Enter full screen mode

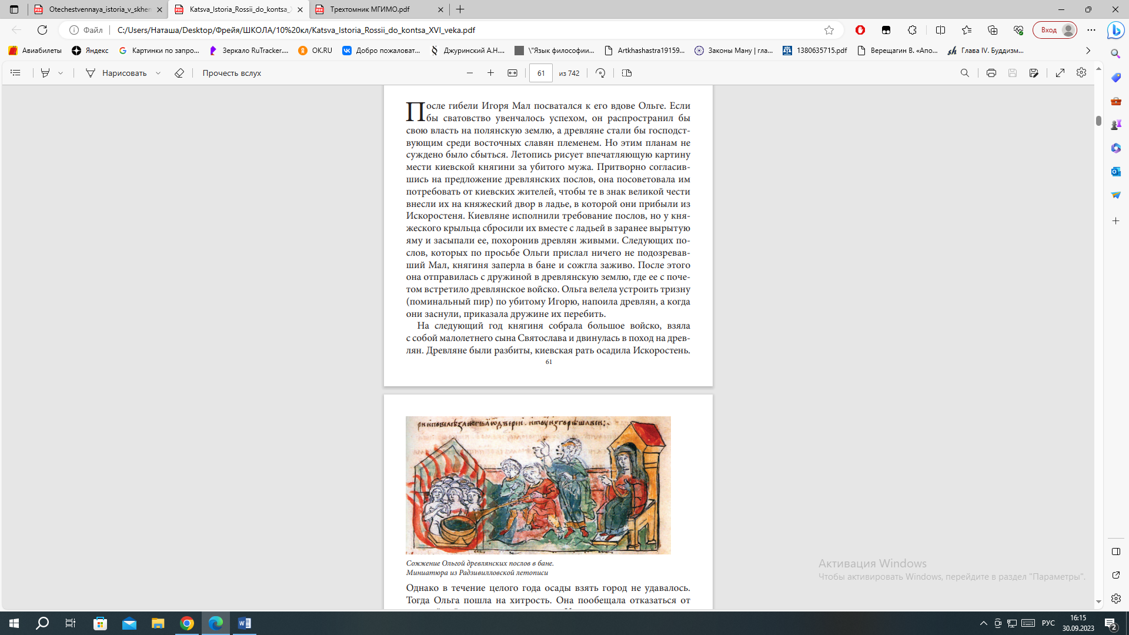click(x=1060, y=73)
